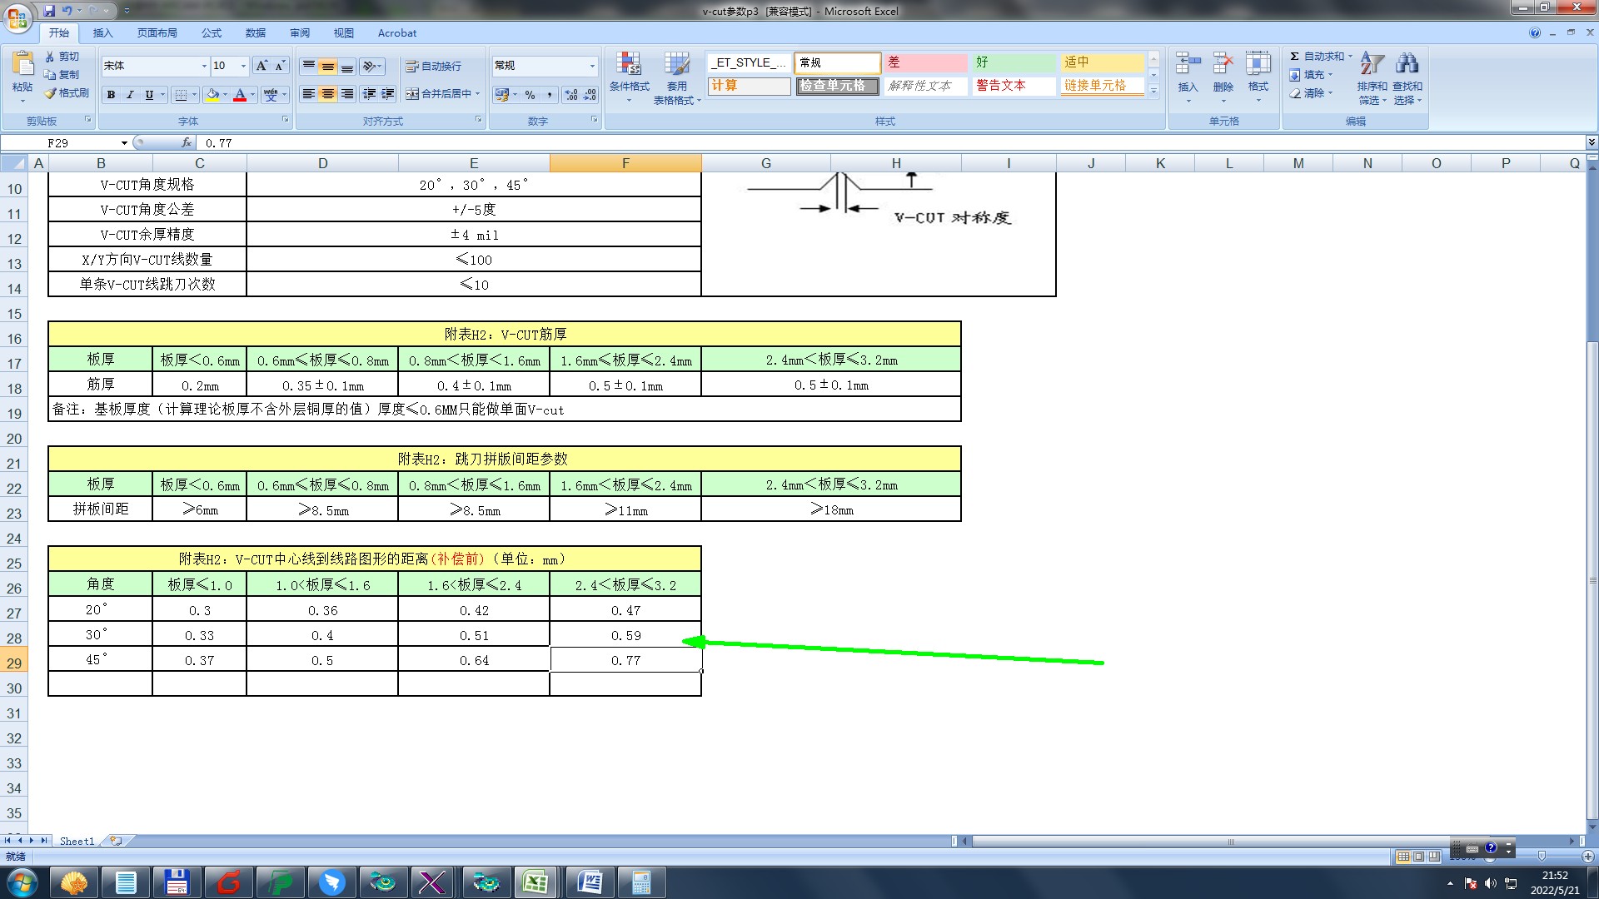Viewport: 1599px width, 899px height.
Task: Click the Sort and Filter icon
Action: (x=1371, y=77)
